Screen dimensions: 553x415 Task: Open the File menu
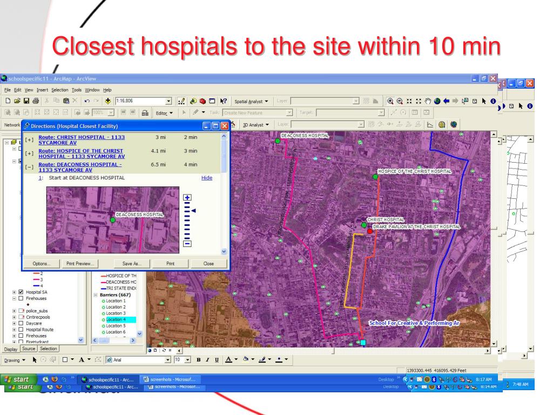(x=8, y=90)
